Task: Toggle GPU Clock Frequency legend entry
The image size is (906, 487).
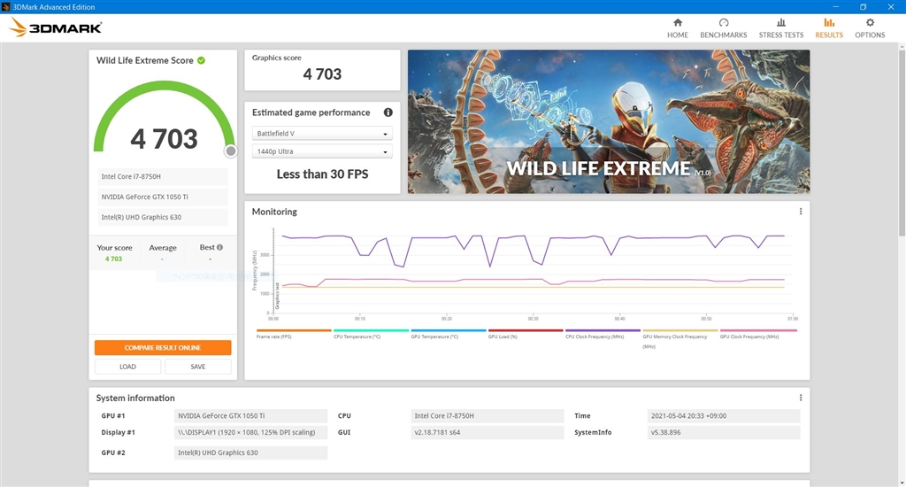Action: [x=758, y=334]
